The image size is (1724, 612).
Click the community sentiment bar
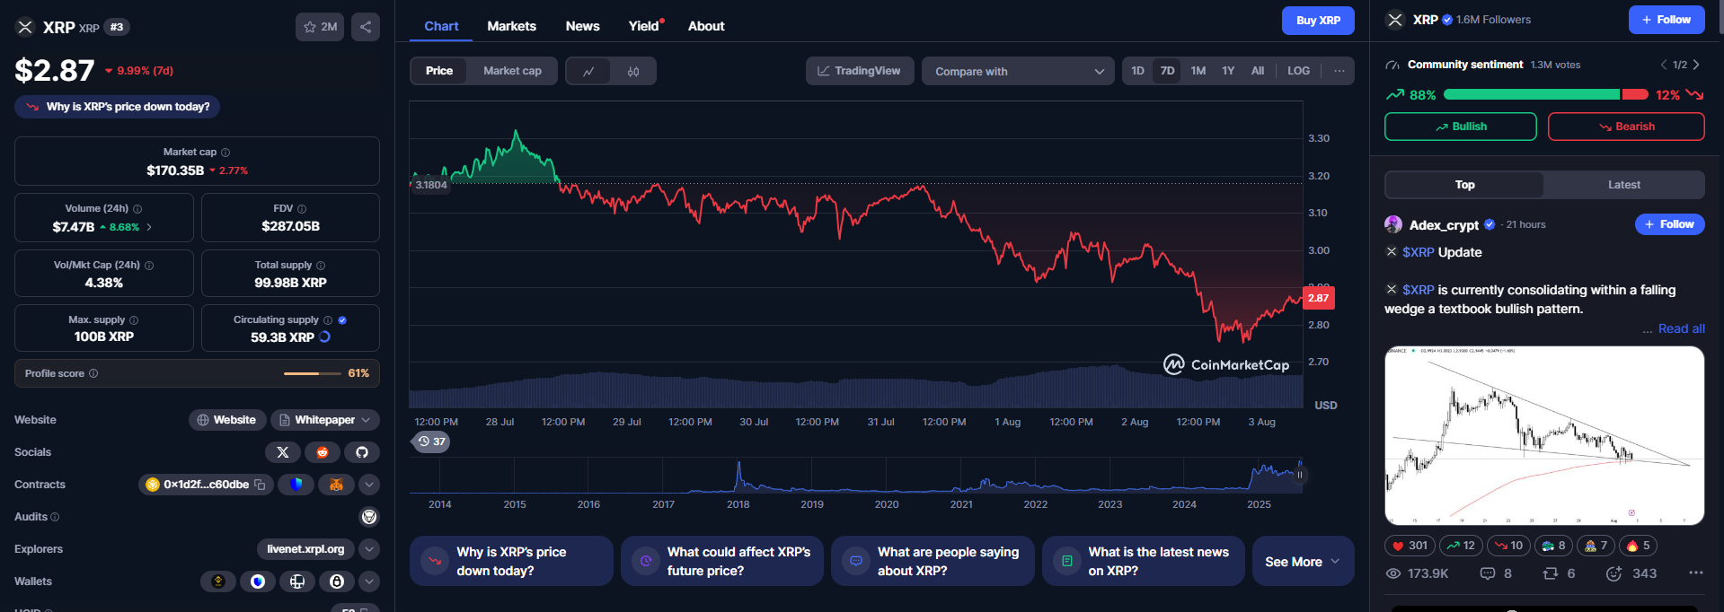pos(1545,94)
